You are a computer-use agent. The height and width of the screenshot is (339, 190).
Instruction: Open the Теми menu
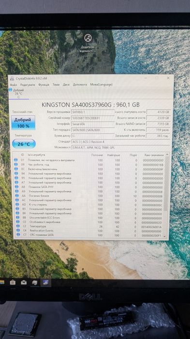56,85
